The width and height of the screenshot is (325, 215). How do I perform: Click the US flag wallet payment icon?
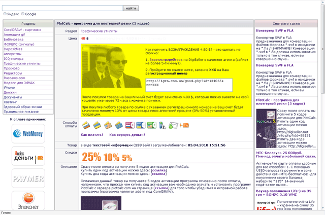click(x=108, y=125)
